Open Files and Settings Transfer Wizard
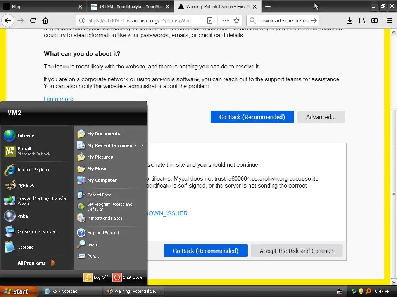 37,201
